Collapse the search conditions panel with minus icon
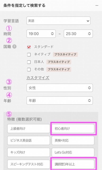This screenshot has width=102, height=170. tap(97, 5)
